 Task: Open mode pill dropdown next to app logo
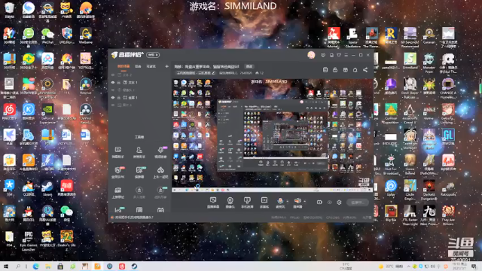153,55
